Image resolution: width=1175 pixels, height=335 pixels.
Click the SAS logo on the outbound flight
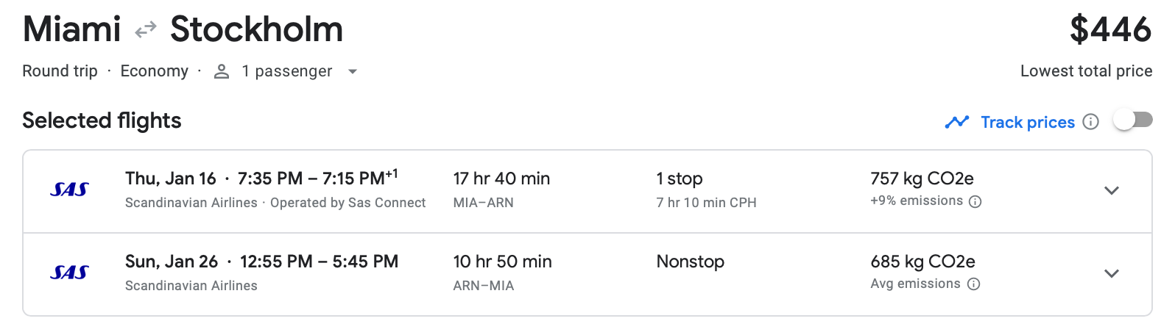[x=69, y=190]
